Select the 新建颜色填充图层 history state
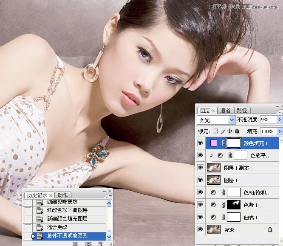 67,218
